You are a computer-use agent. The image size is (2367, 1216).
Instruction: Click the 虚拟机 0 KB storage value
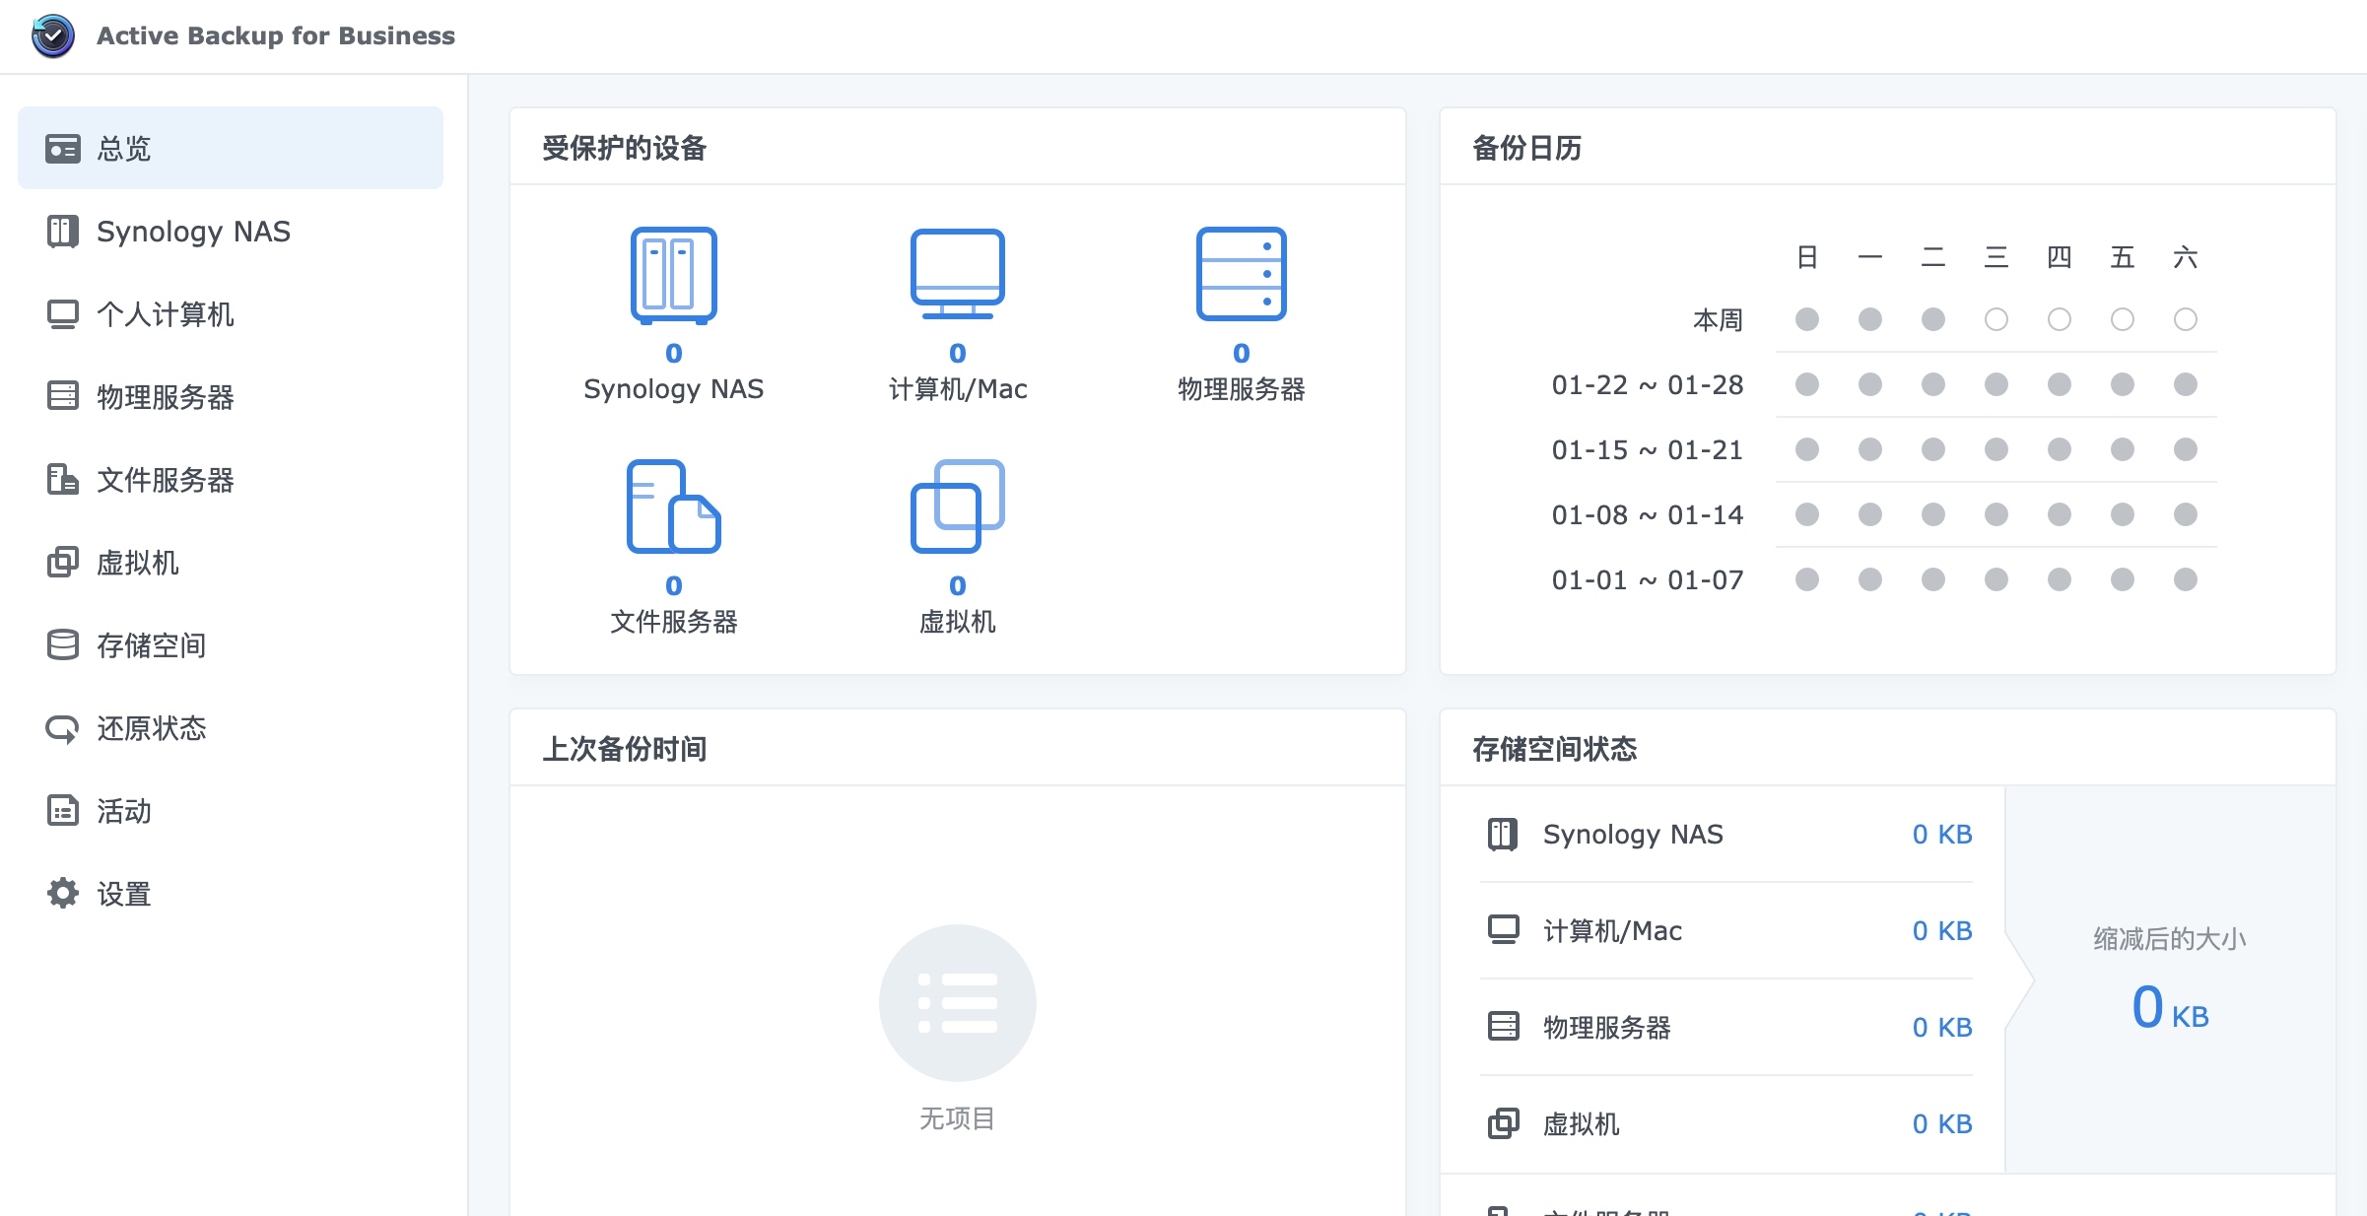[x=1942, y=1124]
